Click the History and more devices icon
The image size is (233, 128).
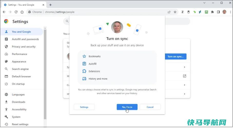point(84,79)
